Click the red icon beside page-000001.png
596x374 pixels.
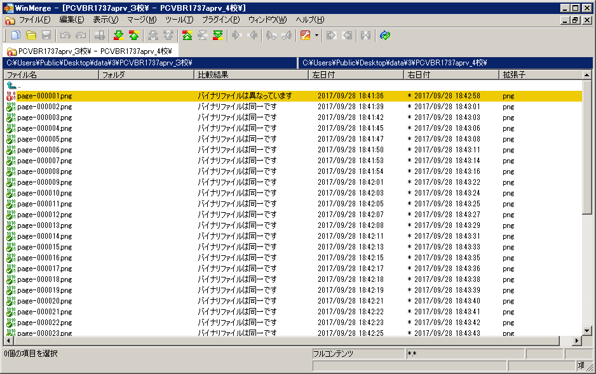[x=11, y=96]
